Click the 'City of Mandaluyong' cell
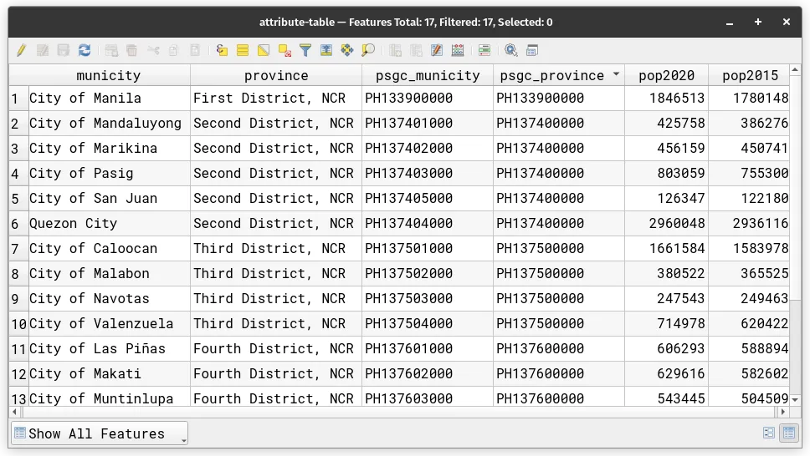 pos(110,124)
